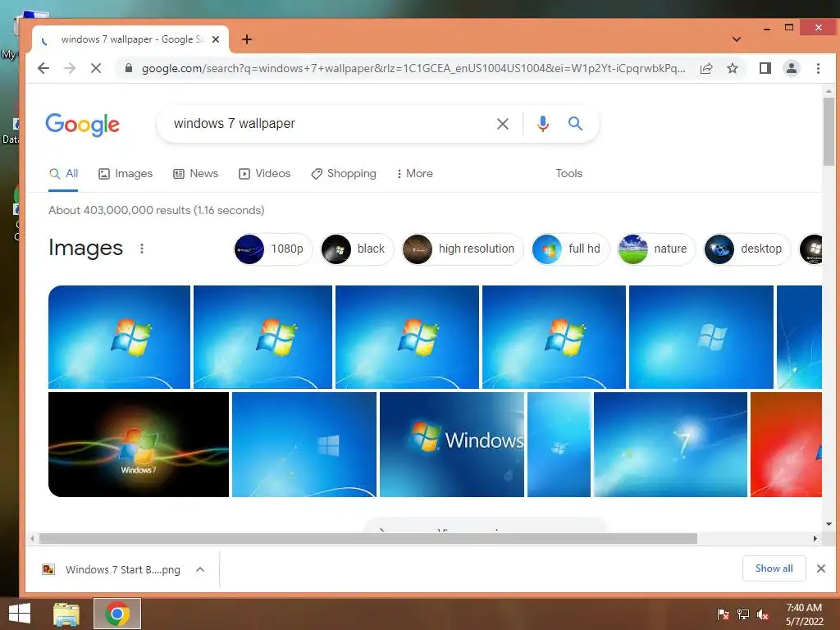Click the horizontal scrollbar thumb
This screenshot has width=840, height=630.
click(368, 538)
